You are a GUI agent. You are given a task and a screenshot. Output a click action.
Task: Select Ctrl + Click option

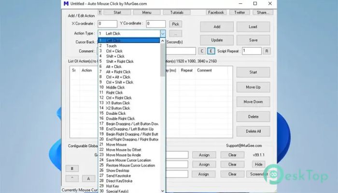(x=129, y=51)
